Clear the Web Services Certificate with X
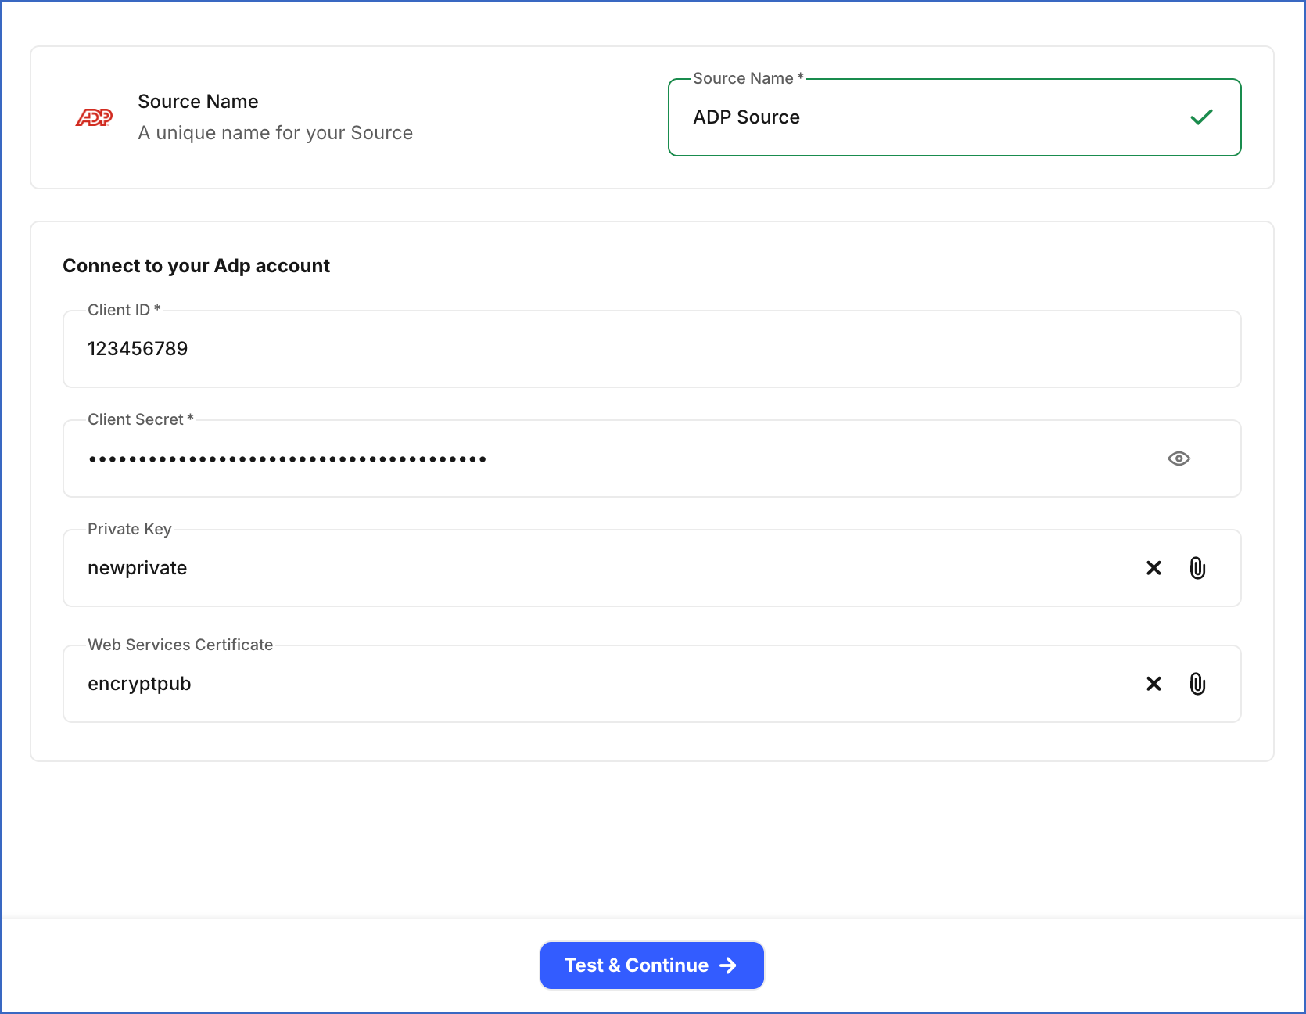The image size is (1306, 1014). (x=1154, y=684)
